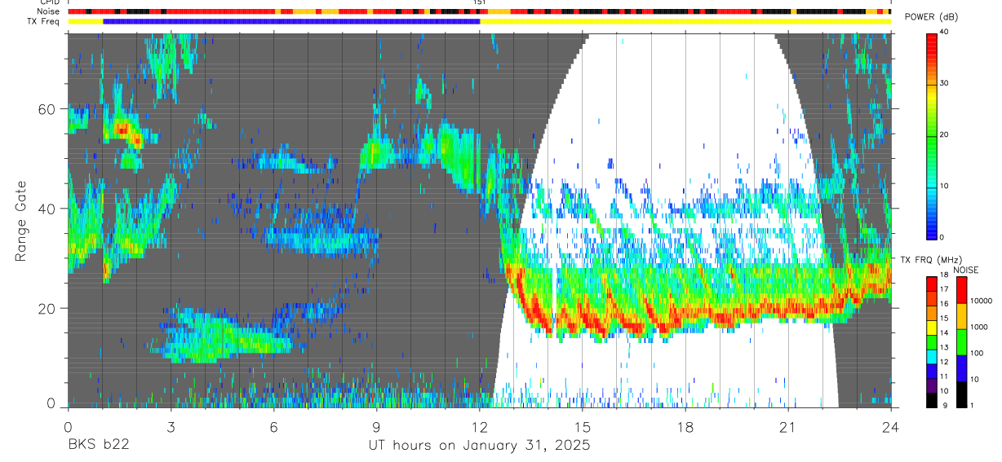This screenshot has width=1002, height=462.
Task: Click the 6 tick on UT hours axis
Action: [x=273, y=426]
